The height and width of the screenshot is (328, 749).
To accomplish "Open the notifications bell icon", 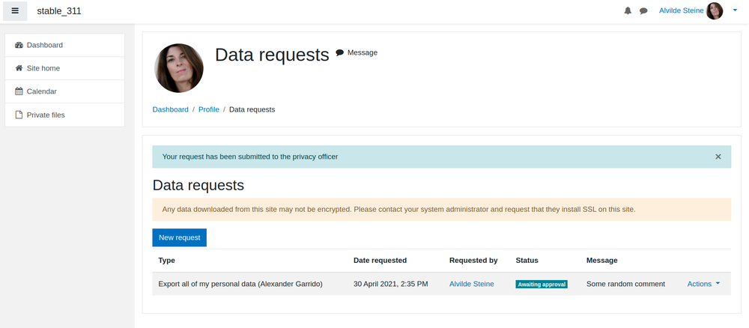I will 628,11.
